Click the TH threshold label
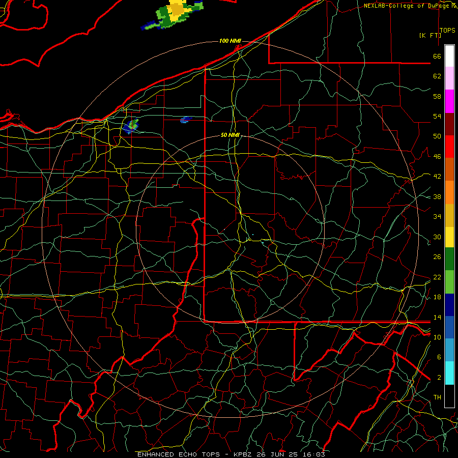The width and height of the screenshot is (458, 458). [437, 397]
